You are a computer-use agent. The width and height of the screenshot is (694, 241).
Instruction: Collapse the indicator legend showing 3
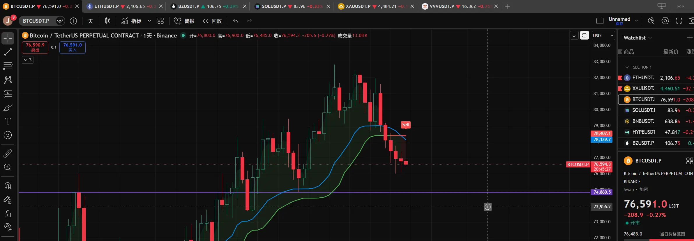pos(28,60)
